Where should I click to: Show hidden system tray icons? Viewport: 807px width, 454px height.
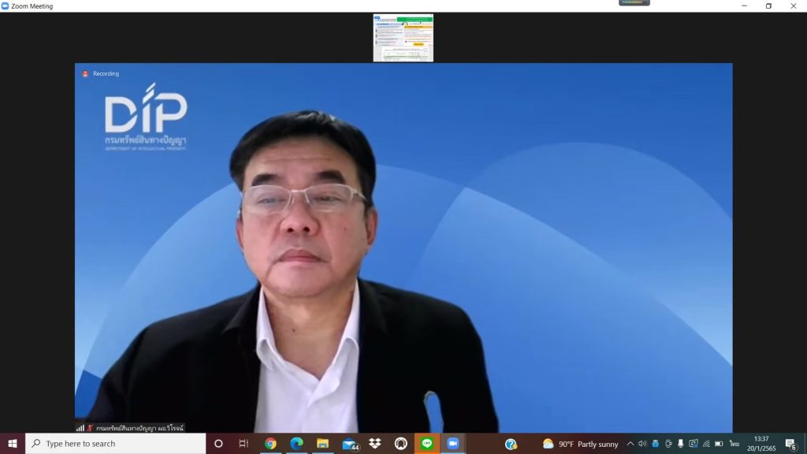pyautogui.click(x=630, y=444)
